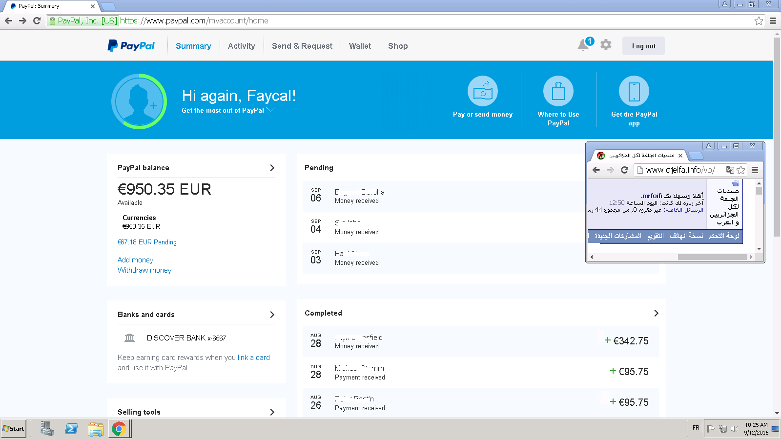The height and width of the screenshot is (439, 781).
Task: Click the DISCOVER BANK x-6567 entry
Action: 186,338
